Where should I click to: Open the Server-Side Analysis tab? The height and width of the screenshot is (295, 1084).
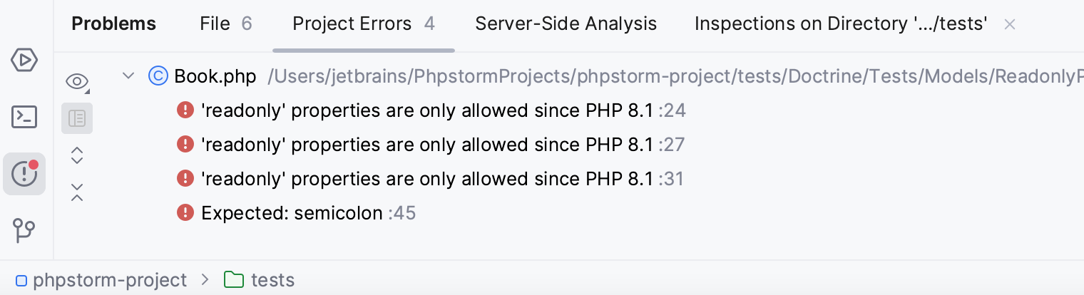pyautogui.click(x=566, y=24)
